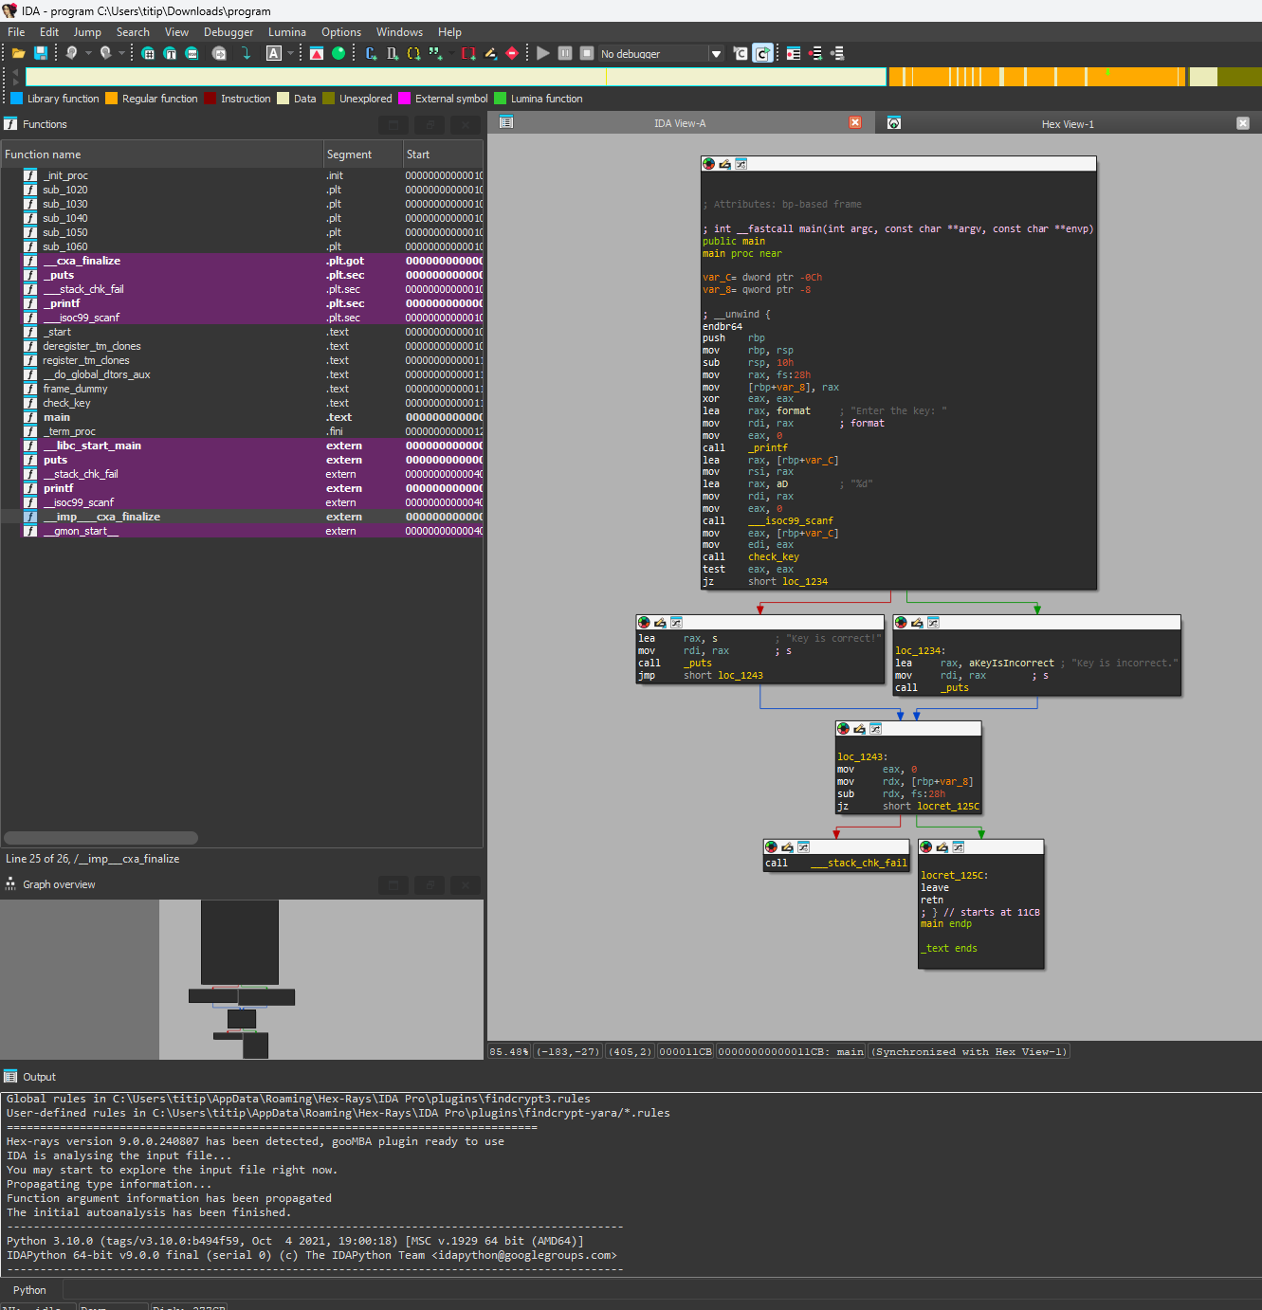Sort by the Function name column header
The height and width of the screenshot is (1310, 1262).
[x=162, y=155]
